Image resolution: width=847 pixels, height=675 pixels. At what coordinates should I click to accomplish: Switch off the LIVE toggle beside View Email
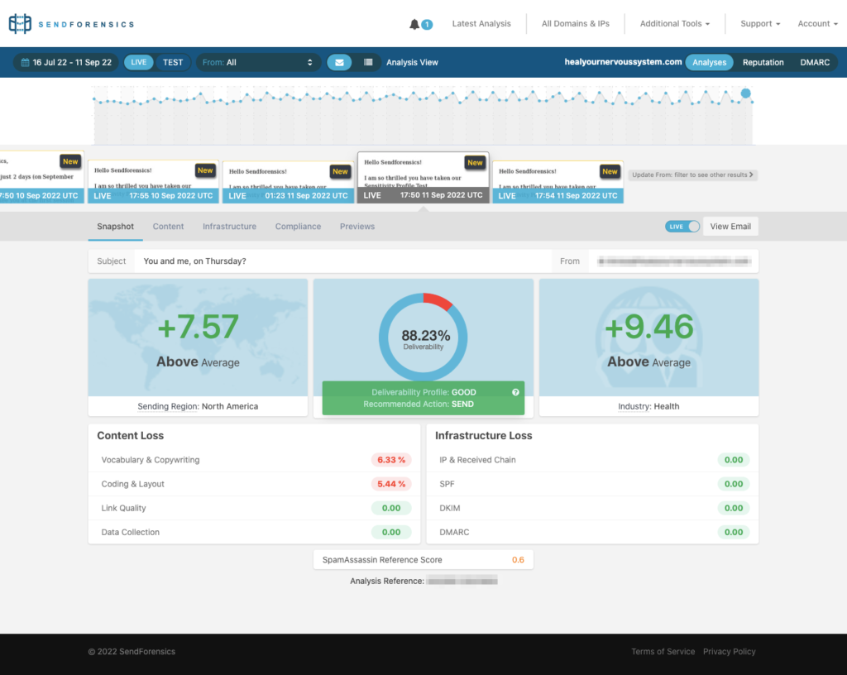[682, 227]
